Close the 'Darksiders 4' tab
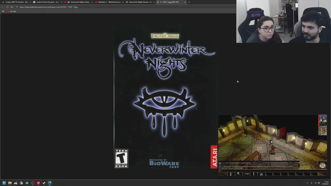This screenshot has width=331, height=186. click(x=123, y=2)
